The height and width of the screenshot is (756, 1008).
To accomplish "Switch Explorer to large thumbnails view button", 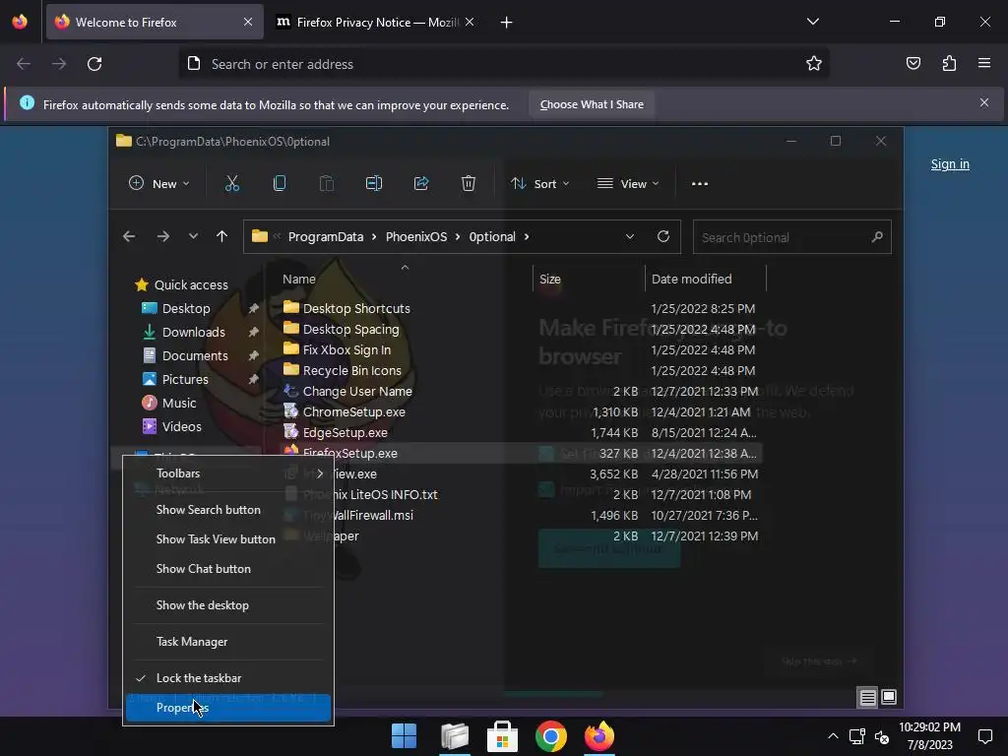I will (889, 697).
